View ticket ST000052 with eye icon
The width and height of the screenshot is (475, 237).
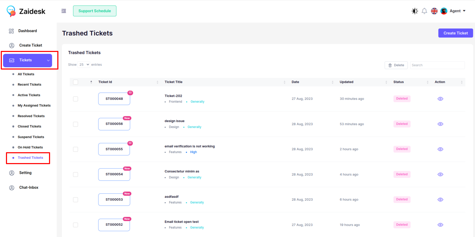(440, 225)
